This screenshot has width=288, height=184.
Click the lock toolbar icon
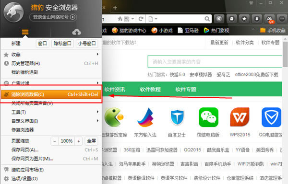232,19
